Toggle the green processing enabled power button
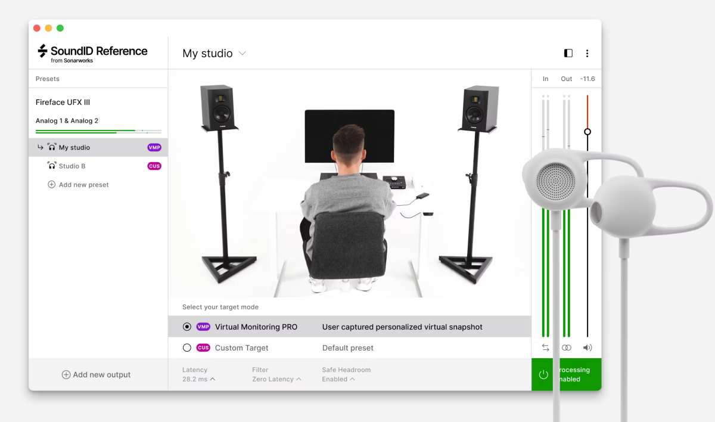The width and height of the screenshot is (715, 422). 543,375
